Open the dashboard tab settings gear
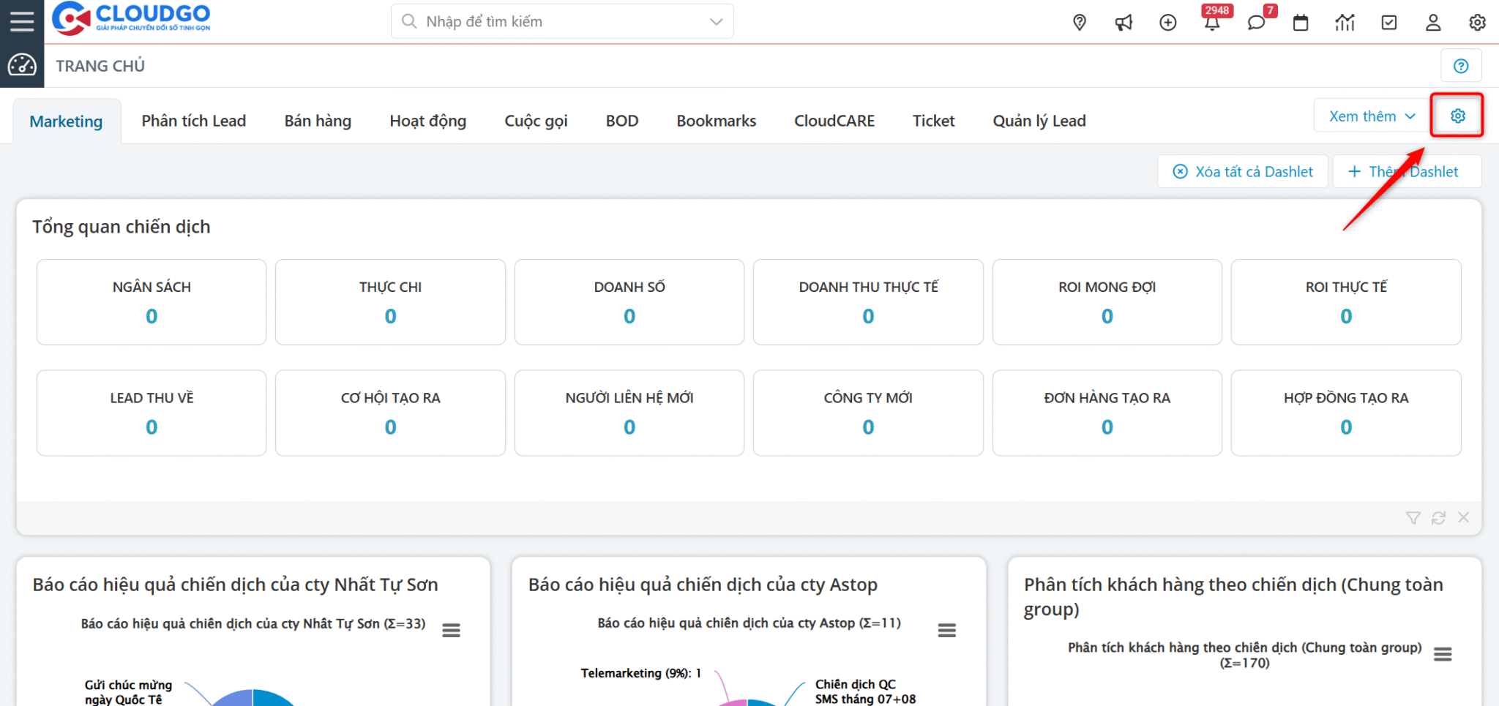Viewport: 1499px width, 706px height. tap(1457, 116)
